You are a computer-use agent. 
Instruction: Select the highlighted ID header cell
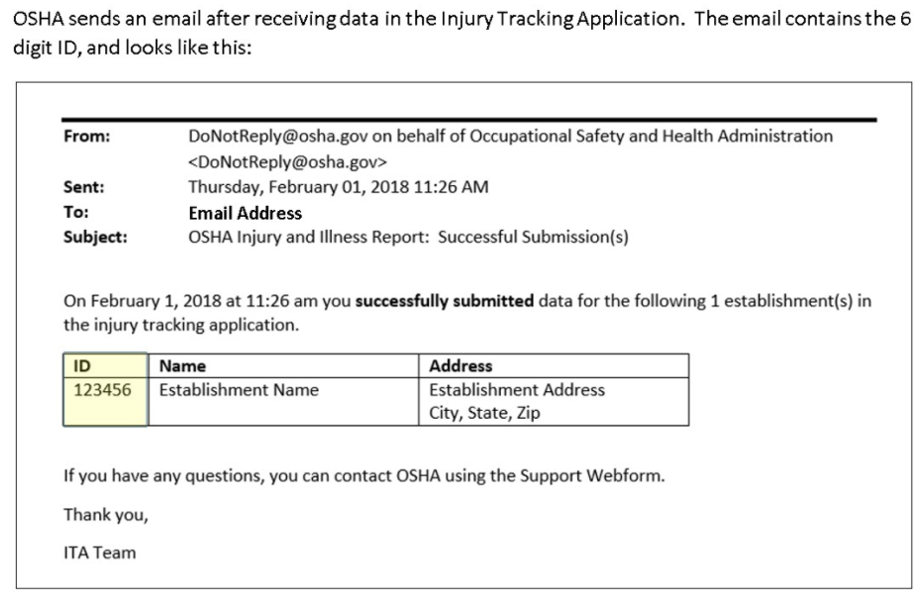tap(83, 366)
